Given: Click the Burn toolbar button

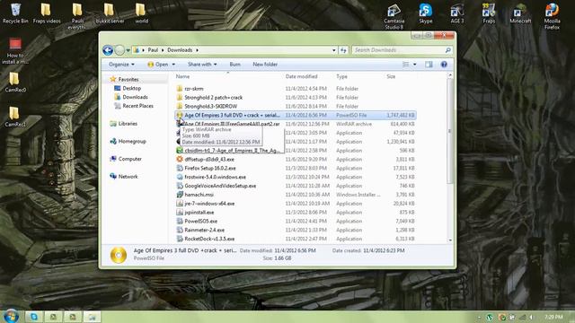Looking at the screenshot, I should (x=235, y=65).
